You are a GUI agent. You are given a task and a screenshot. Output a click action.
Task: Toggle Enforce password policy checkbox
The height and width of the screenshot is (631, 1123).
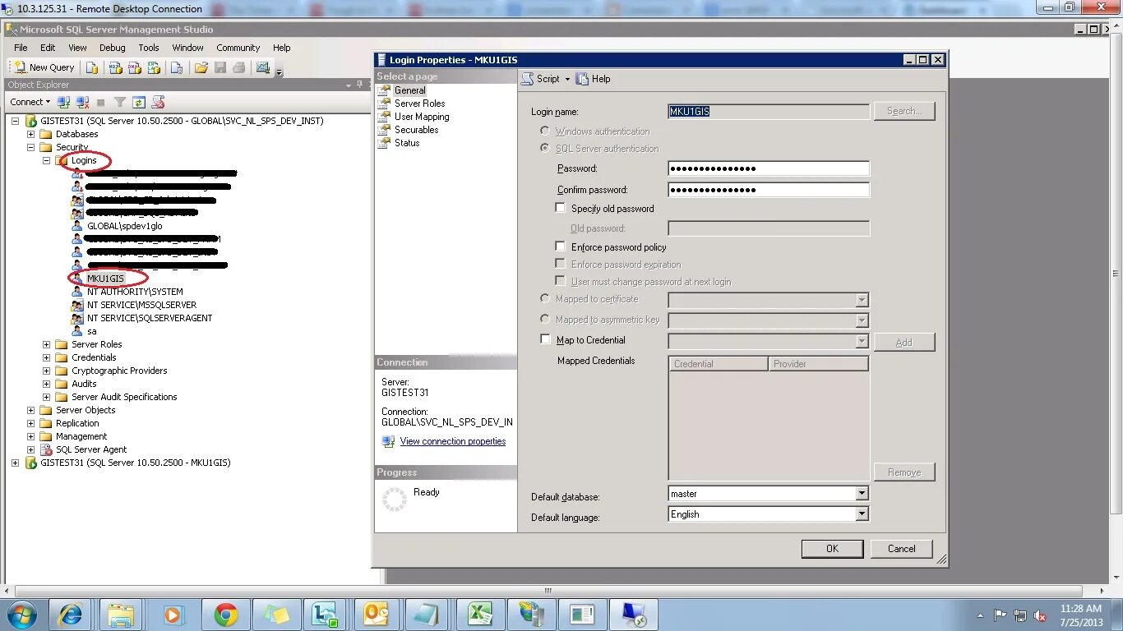[x=561, y=246]
